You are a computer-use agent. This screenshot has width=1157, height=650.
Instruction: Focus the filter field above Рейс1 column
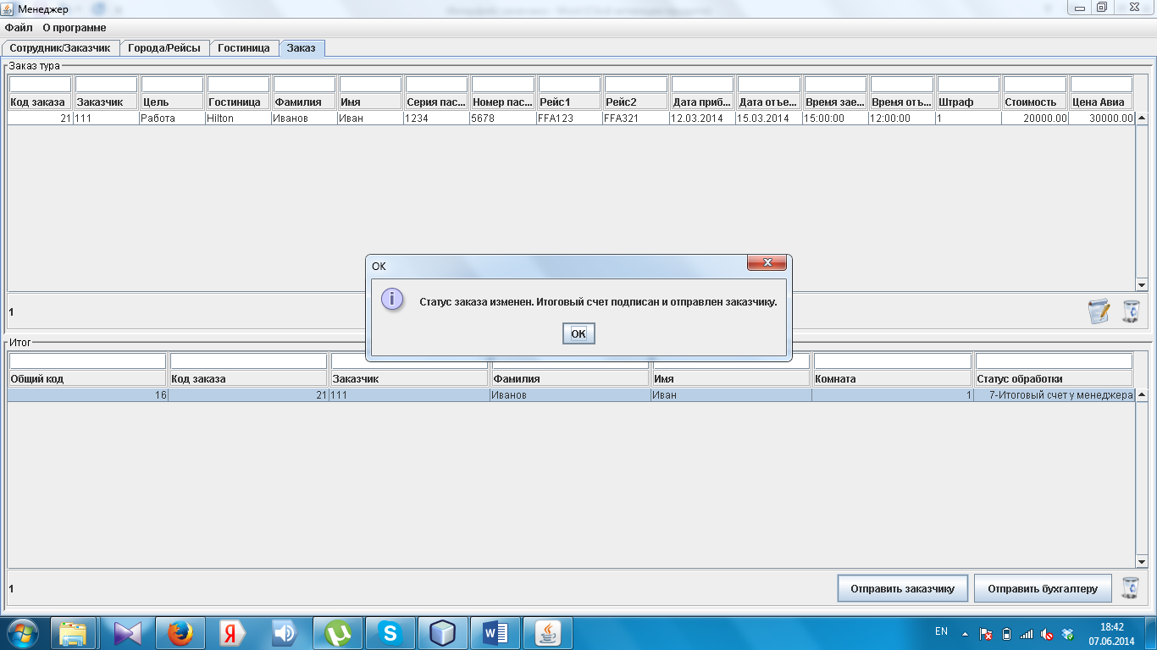click(570, 85)
